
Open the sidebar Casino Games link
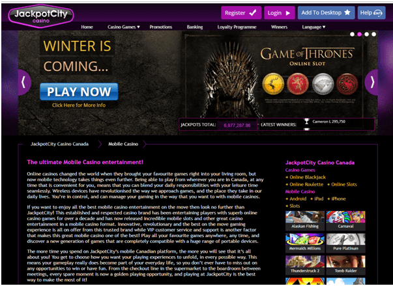click(x=300, y=170)
